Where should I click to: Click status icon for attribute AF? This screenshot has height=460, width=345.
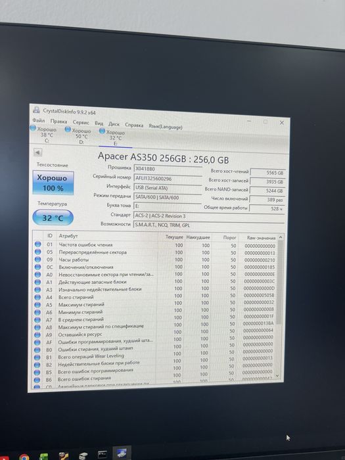pos(37,342)
